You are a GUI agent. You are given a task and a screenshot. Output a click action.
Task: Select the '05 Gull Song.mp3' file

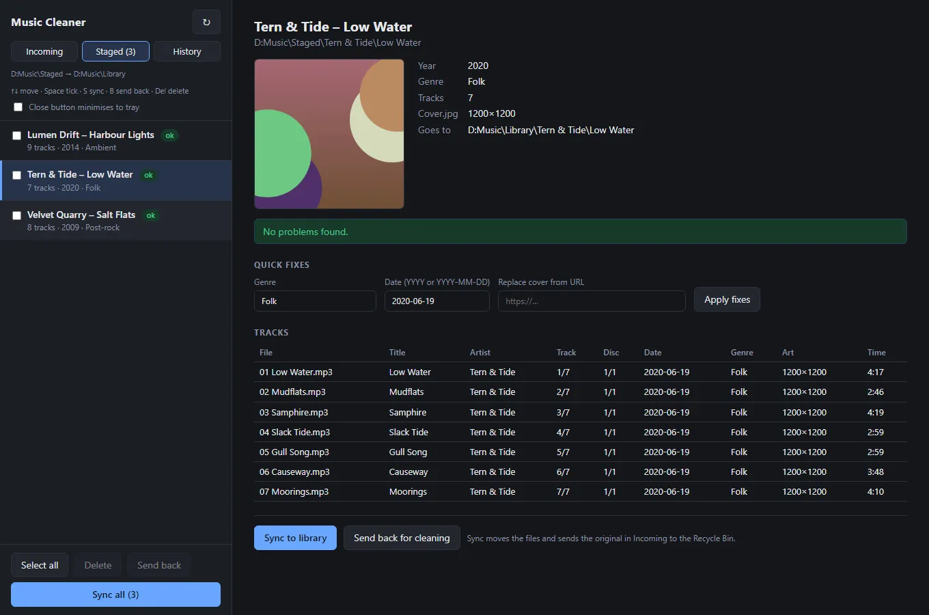[294, 452]
